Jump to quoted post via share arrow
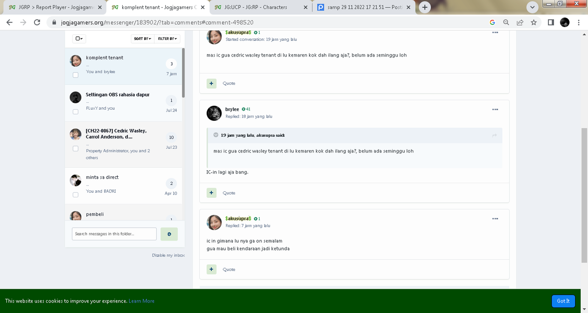 click(x=495, y=135)
